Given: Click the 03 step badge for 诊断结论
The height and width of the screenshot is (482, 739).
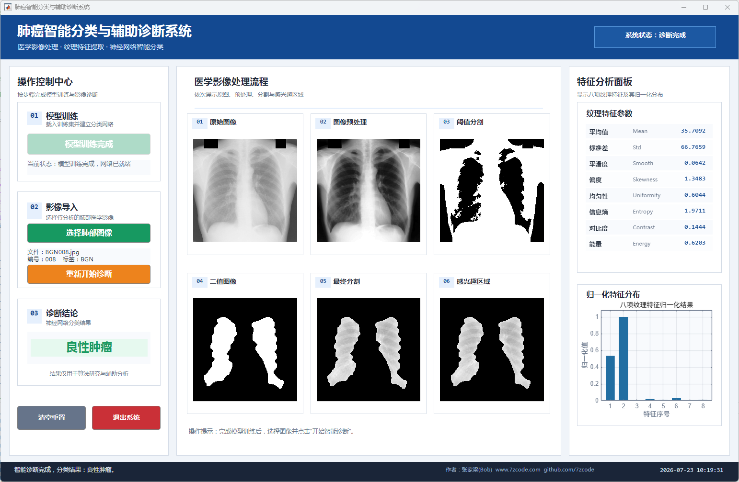Looking at the screenshot, I should pyautogui.click(x=34, y=314).
